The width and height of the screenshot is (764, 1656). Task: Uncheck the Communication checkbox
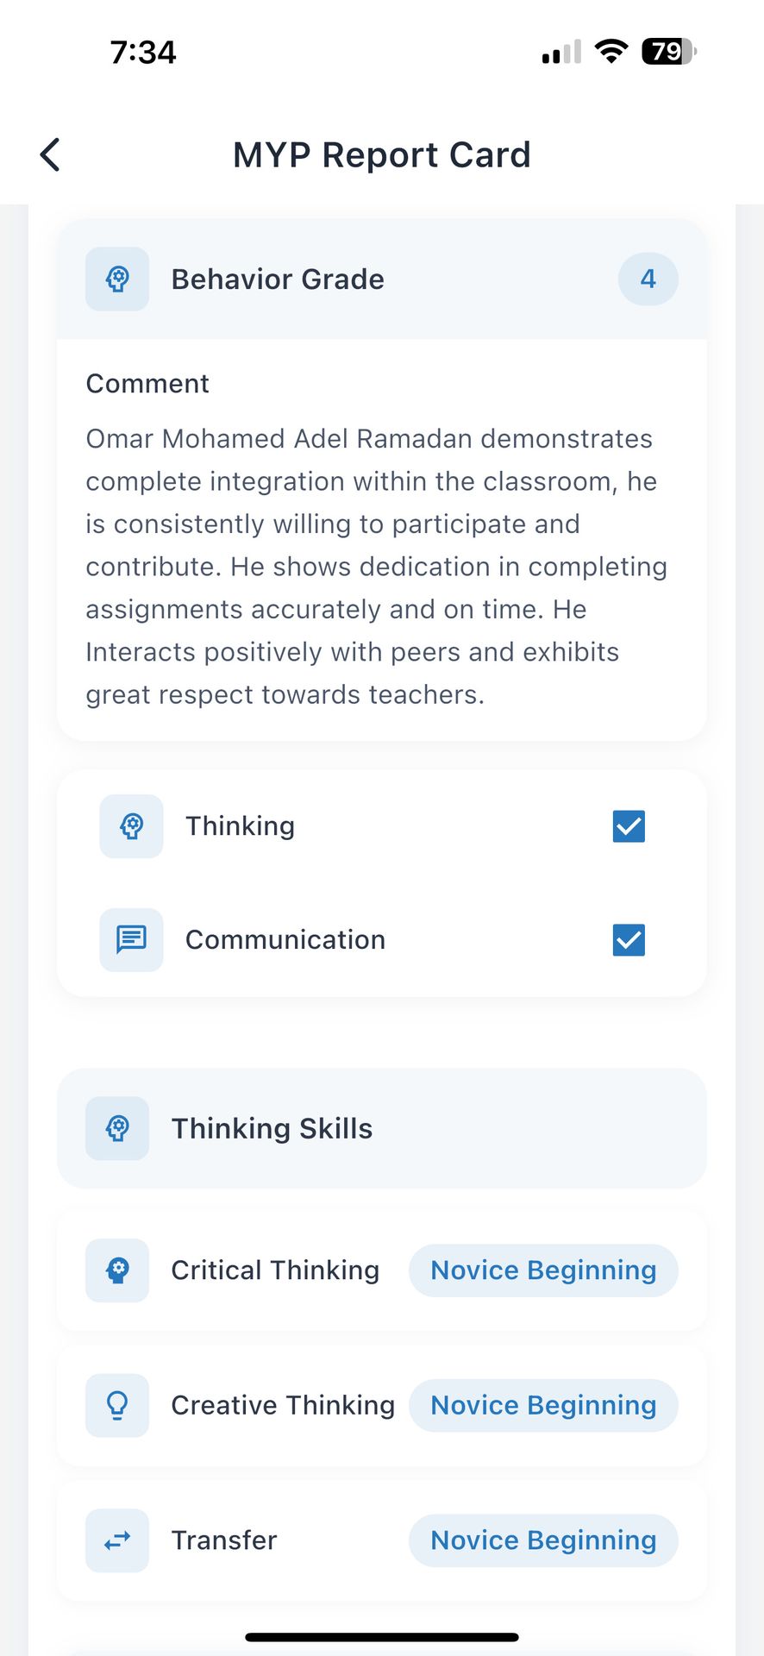[629, 939]
